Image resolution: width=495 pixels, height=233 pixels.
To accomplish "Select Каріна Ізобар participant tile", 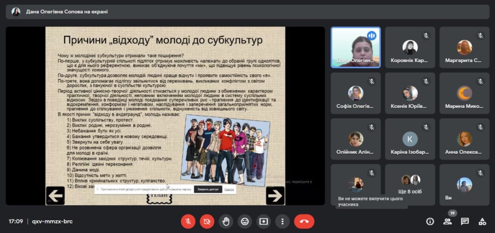I will click(x=410, y=139).
